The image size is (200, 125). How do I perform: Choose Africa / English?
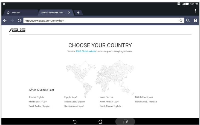pyautogui.click(x=36, y=97)
